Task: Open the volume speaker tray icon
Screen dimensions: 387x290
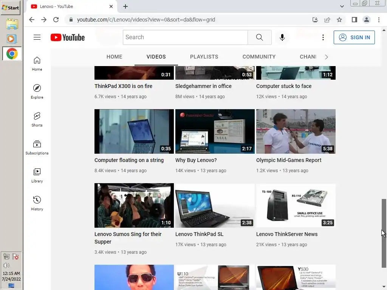Action: click(x=6, y=265)
